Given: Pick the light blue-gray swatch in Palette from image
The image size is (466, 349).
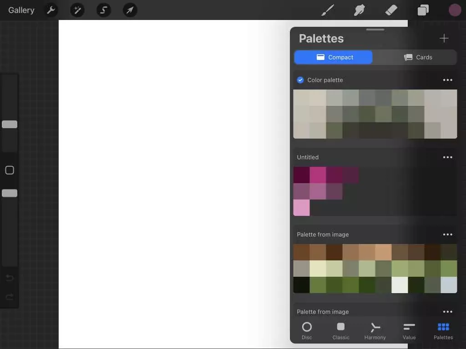Looking at the screenshot, I should [x=449, y=285].
